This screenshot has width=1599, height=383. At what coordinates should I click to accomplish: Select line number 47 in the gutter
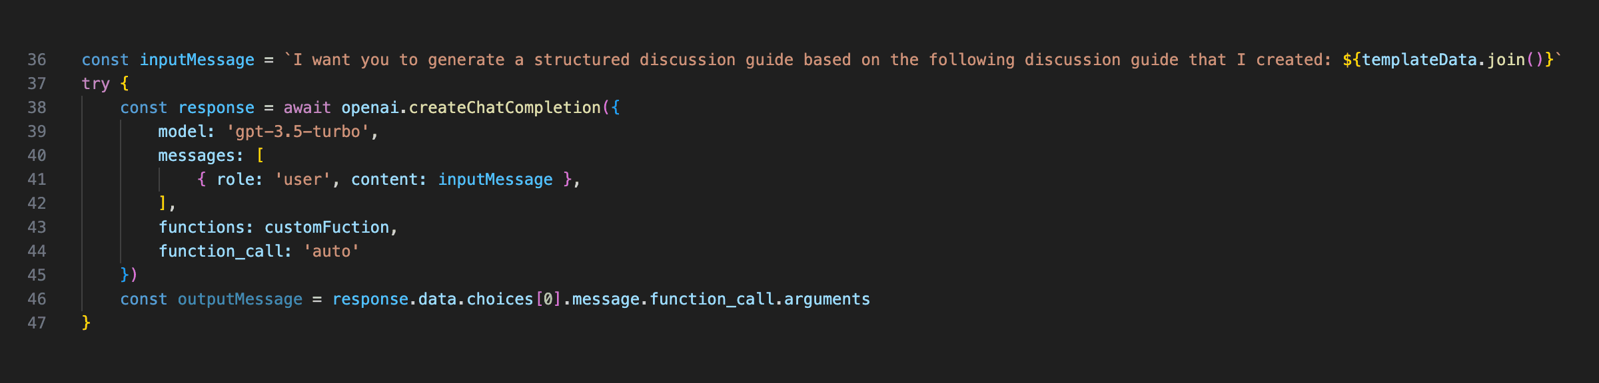coord(37,323)
